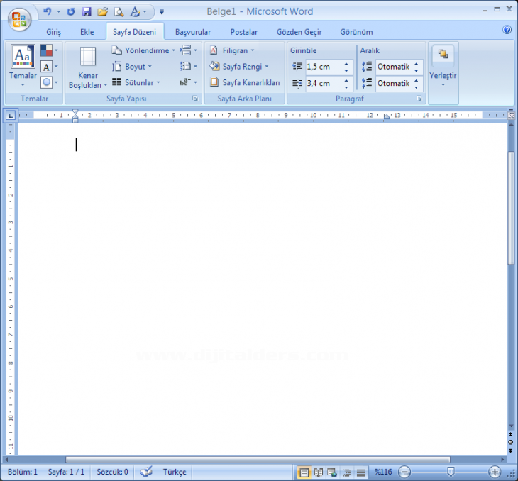Decrease the left indent value

click(x=346, y=70)
